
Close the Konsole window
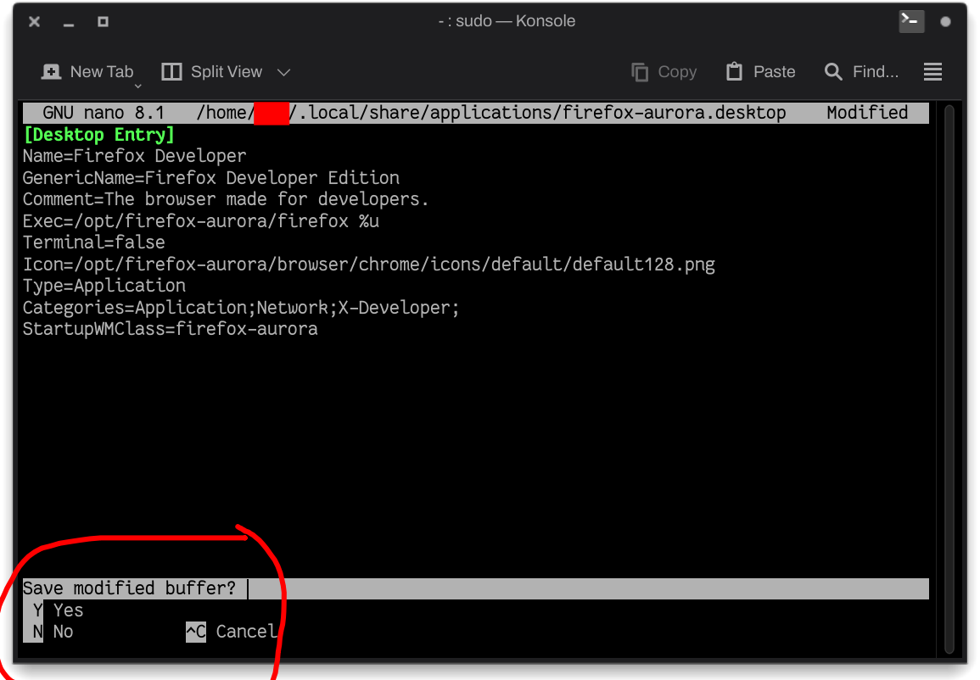pyautogui.click(x=35, y=22)
